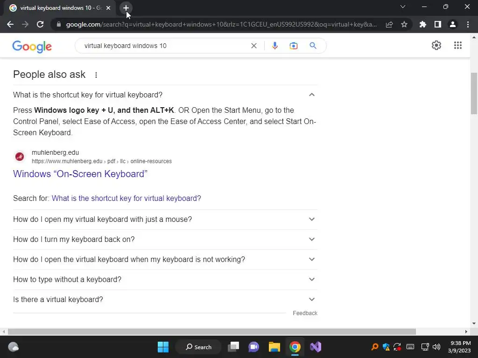Search for shortcut key for virtual keyboard link

tap(126, 199)
